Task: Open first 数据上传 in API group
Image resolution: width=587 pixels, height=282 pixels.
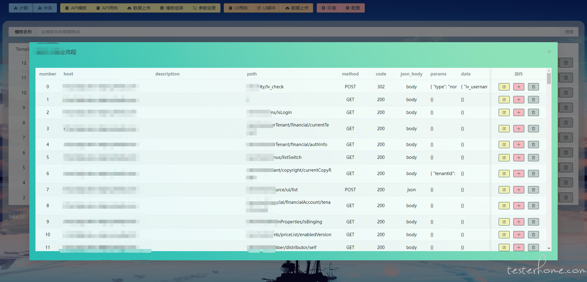Action: (x=139, y=8)
